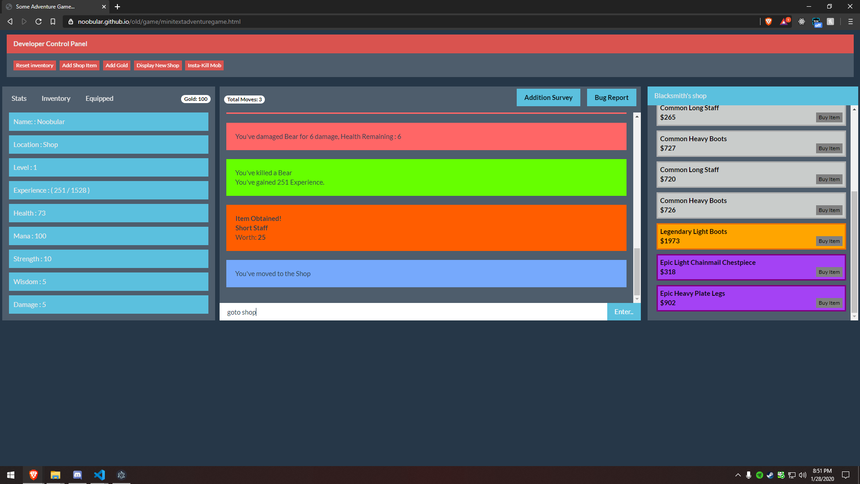Open the browser hamburger menu

pos(850,22)
